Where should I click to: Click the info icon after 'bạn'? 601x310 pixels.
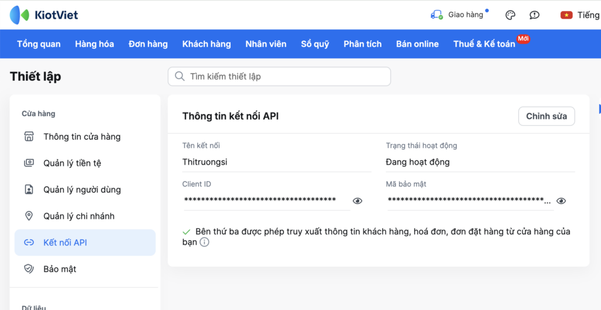click(204, 243)
